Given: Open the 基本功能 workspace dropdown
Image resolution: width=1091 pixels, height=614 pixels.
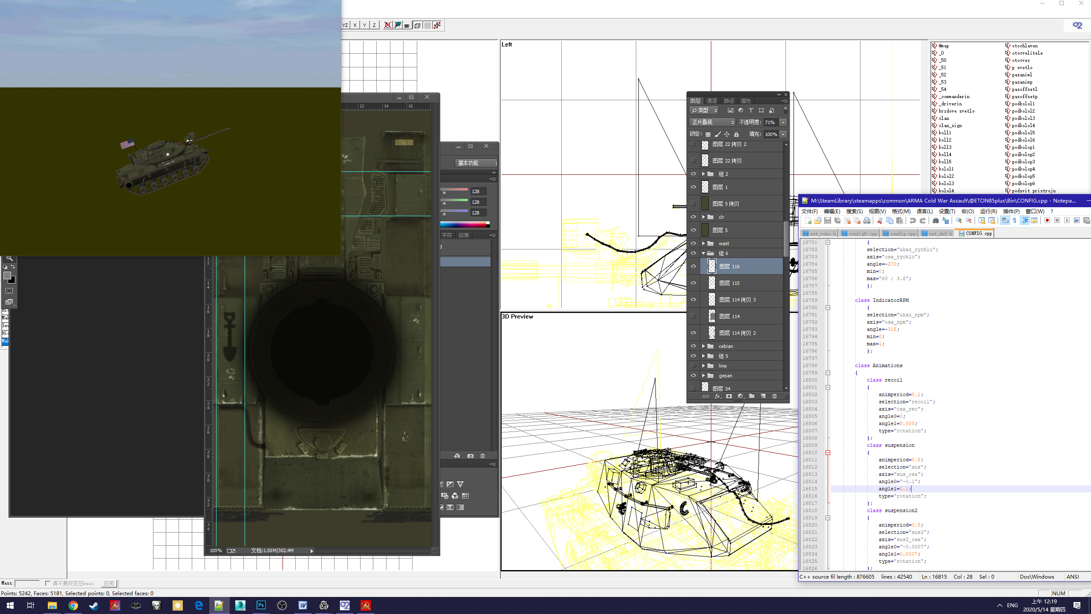Looking at the screenshot, I should pos(476,163).
